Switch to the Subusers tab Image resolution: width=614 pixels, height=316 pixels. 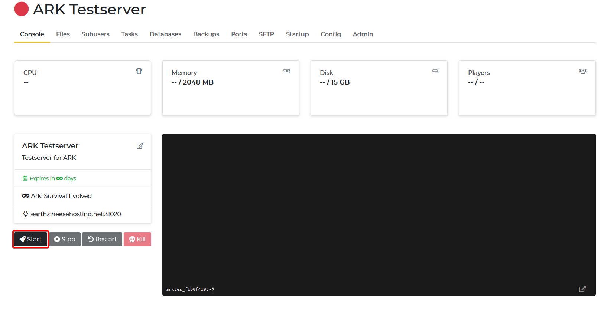pyautogui.click(x=95, y=34)
